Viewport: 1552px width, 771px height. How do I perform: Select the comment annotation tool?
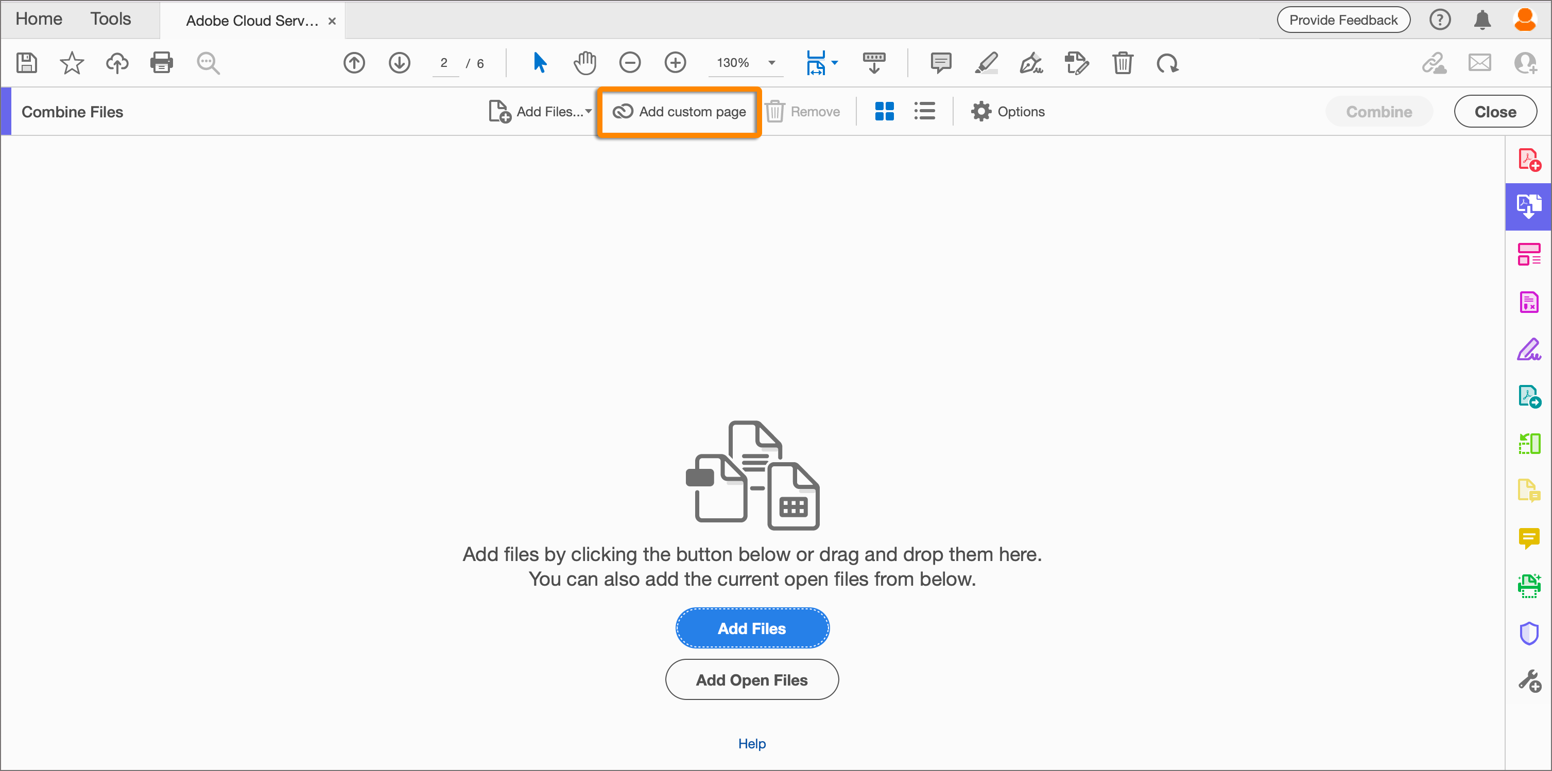point(939,62)
